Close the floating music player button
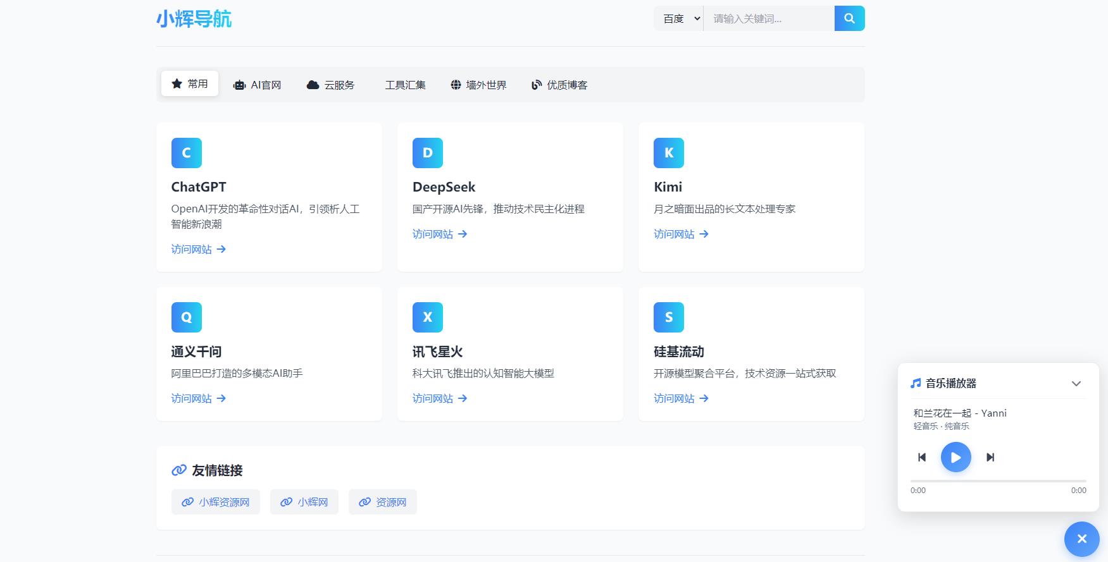Screen dimensions: 1108x562 (1081, 539)
